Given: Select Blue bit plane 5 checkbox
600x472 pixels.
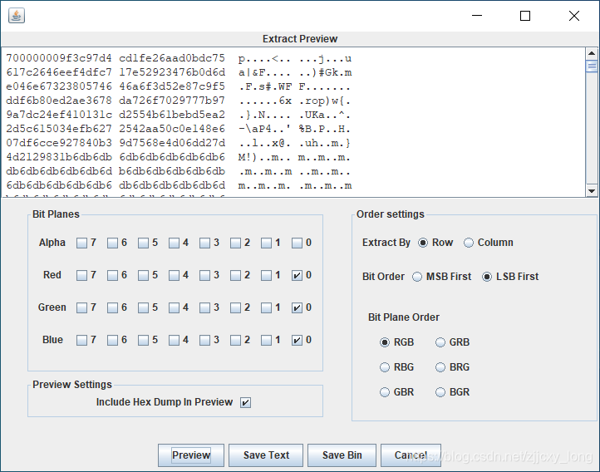Looking at the screenshot, I should pos(143,340).
